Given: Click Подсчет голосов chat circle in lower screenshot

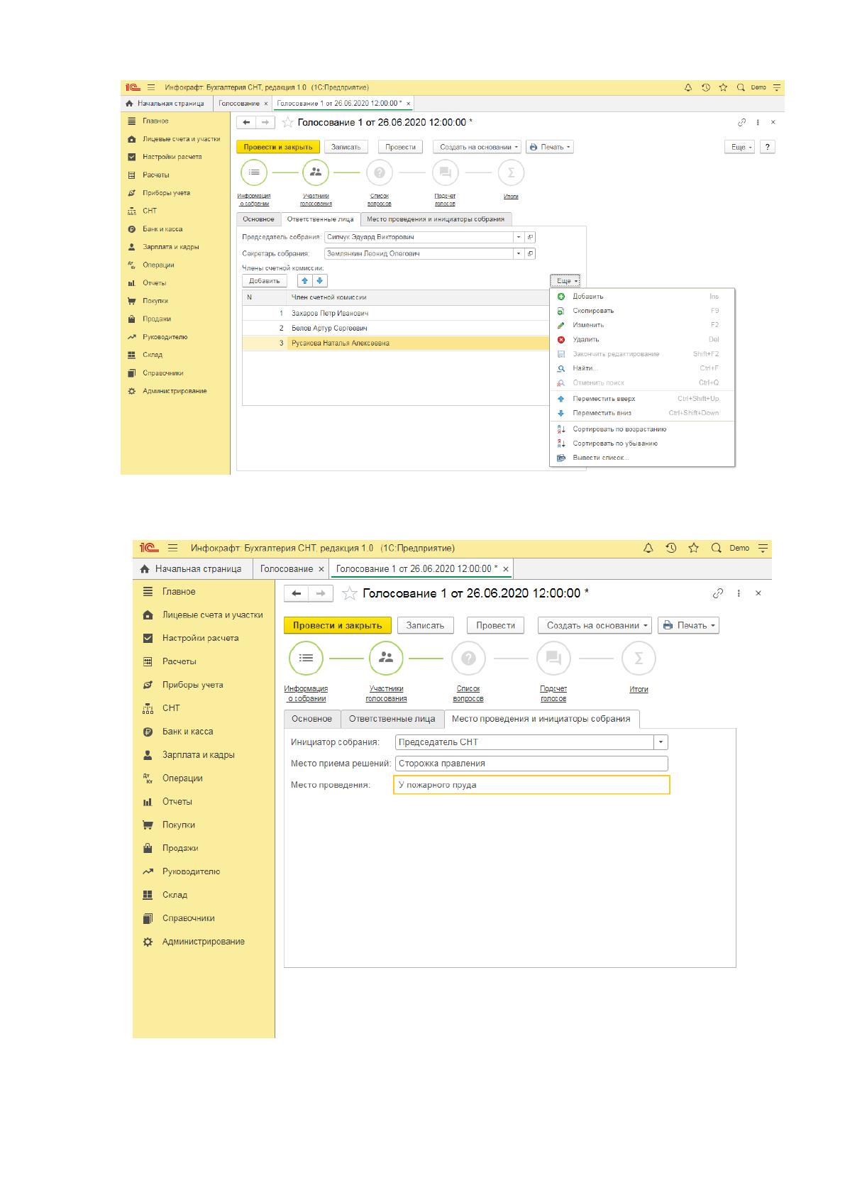Looking at the screenshot, I should (x=553, y=659).
